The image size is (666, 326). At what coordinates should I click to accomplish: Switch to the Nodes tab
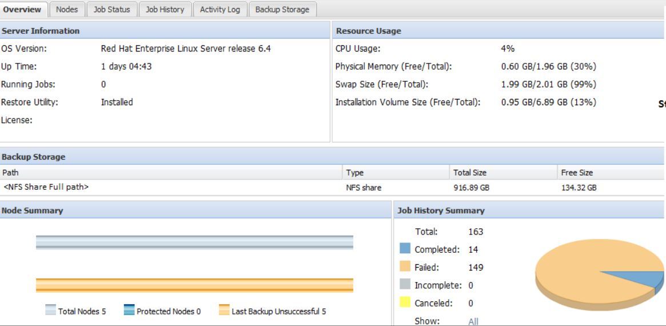(x=67, y=9)
